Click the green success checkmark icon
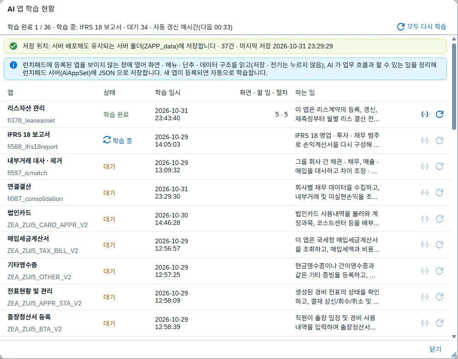Screen dimensions: 458x359 click(x=13, y=46)
